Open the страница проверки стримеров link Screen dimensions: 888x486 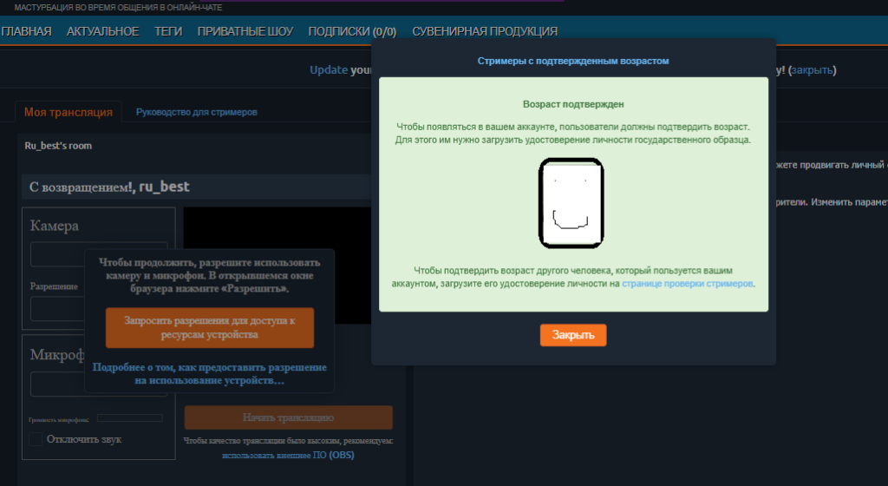pos(687,283)
